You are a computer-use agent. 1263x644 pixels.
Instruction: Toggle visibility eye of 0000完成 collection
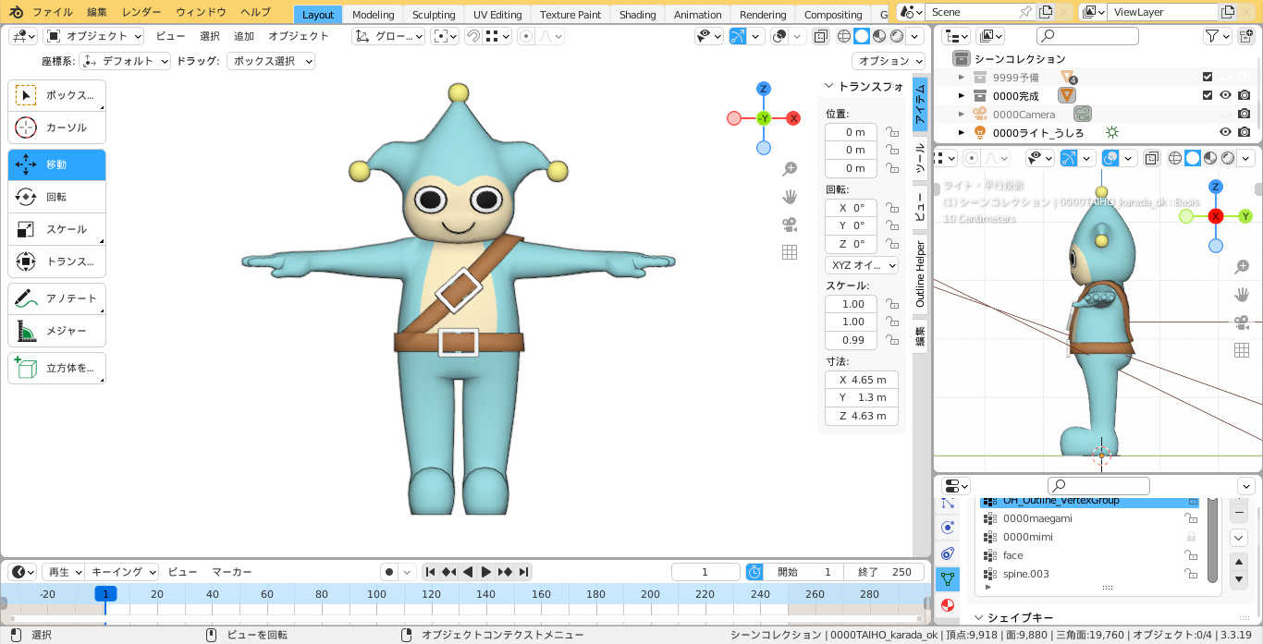coord(1225,95)
